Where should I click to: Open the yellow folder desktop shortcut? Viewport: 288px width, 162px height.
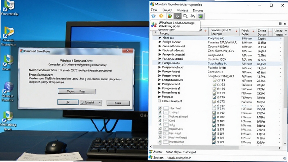[x=8, y=33]
